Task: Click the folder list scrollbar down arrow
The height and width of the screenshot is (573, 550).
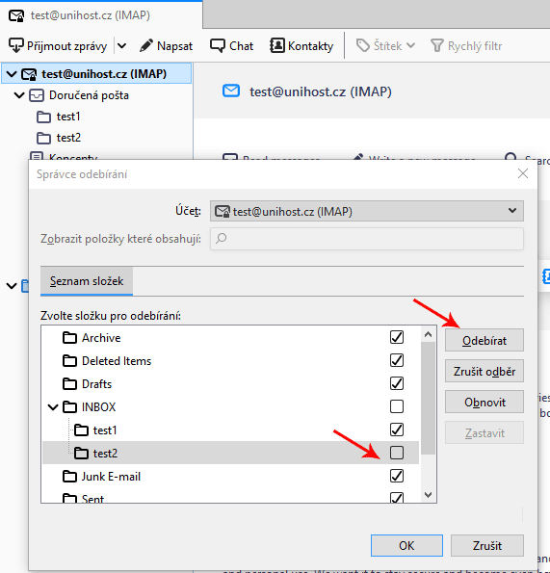Action: pyautogui.click(x=429, y=495)
